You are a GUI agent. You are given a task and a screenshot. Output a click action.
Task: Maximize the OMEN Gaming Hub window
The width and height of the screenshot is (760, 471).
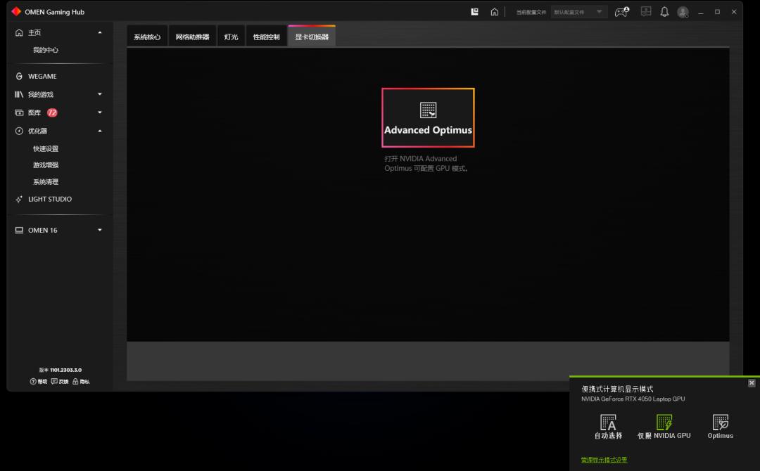click(717, 12)
